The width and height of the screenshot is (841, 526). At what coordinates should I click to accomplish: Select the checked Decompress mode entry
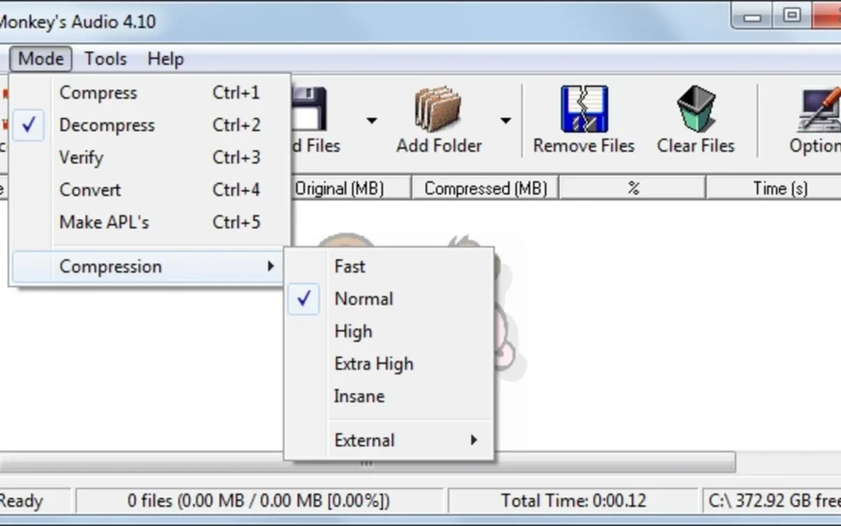[x=152, y=124]
